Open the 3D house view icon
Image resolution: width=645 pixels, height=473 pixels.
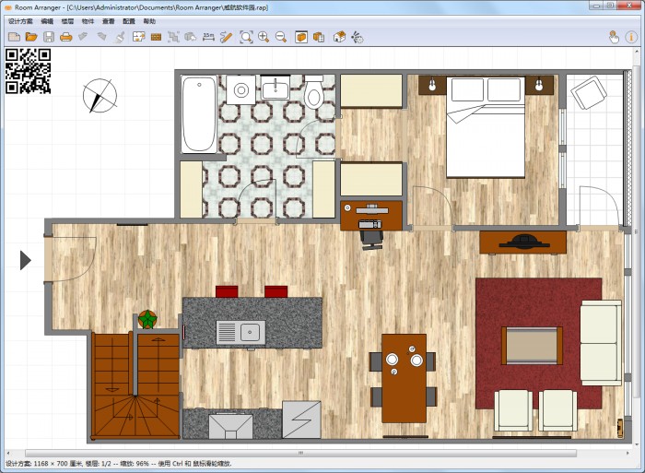pyautogui.click(x=339, y=38)
